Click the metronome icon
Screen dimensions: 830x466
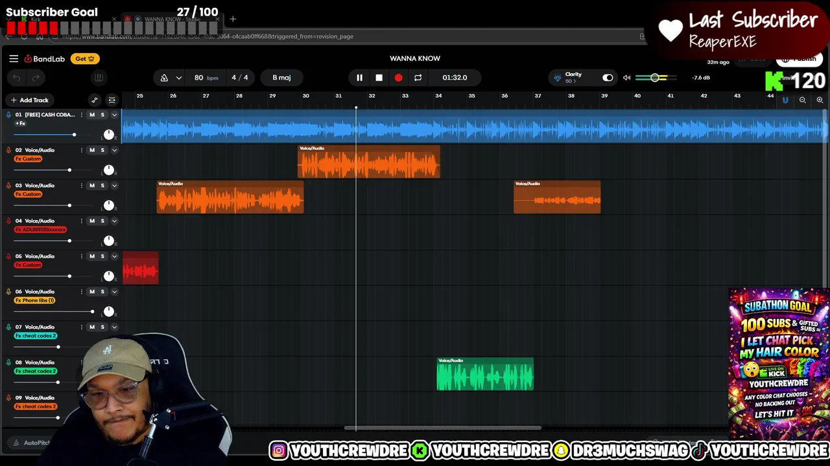point(164,78)
